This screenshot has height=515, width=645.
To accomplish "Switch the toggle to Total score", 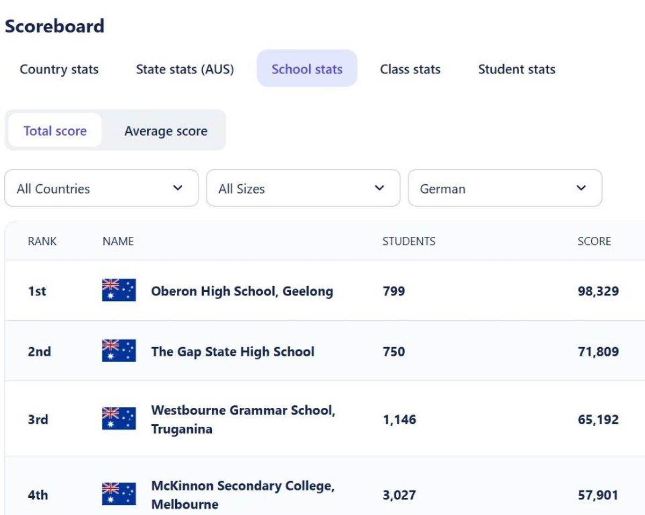I will 55,131.
